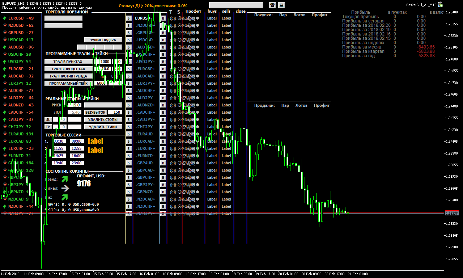Edit the session 1 start time 03:30
Screen dimensions: 463x278
tap(59, 141)
